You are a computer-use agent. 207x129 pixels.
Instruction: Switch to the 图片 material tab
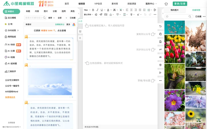46,11
